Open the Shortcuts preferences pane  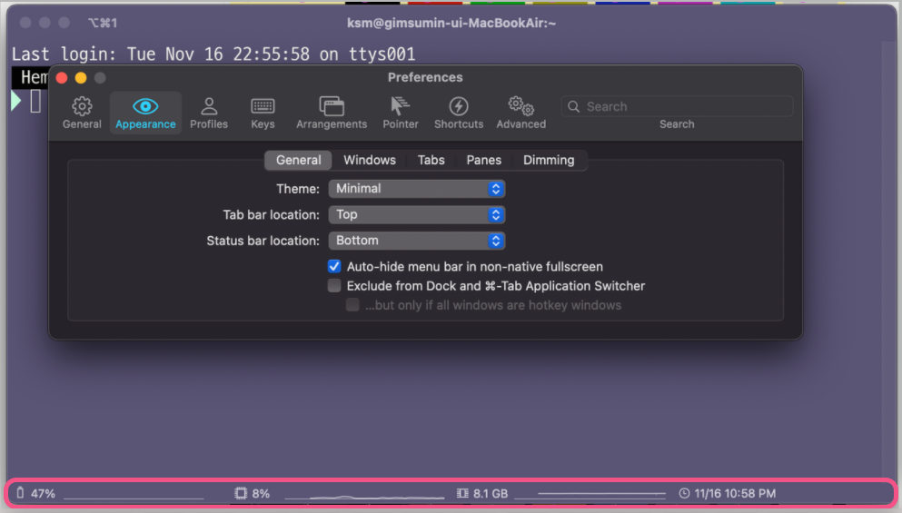point(459,113)
